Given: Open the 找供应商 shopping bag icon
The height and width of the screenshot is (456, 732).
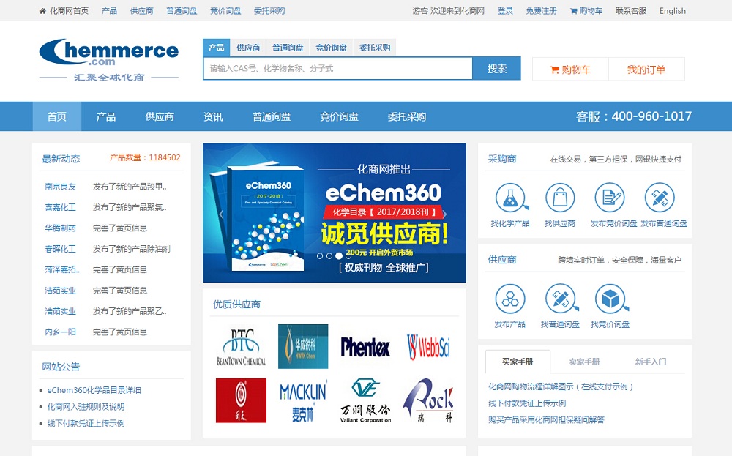Looking at the screenshot, I should pos(560,198).
